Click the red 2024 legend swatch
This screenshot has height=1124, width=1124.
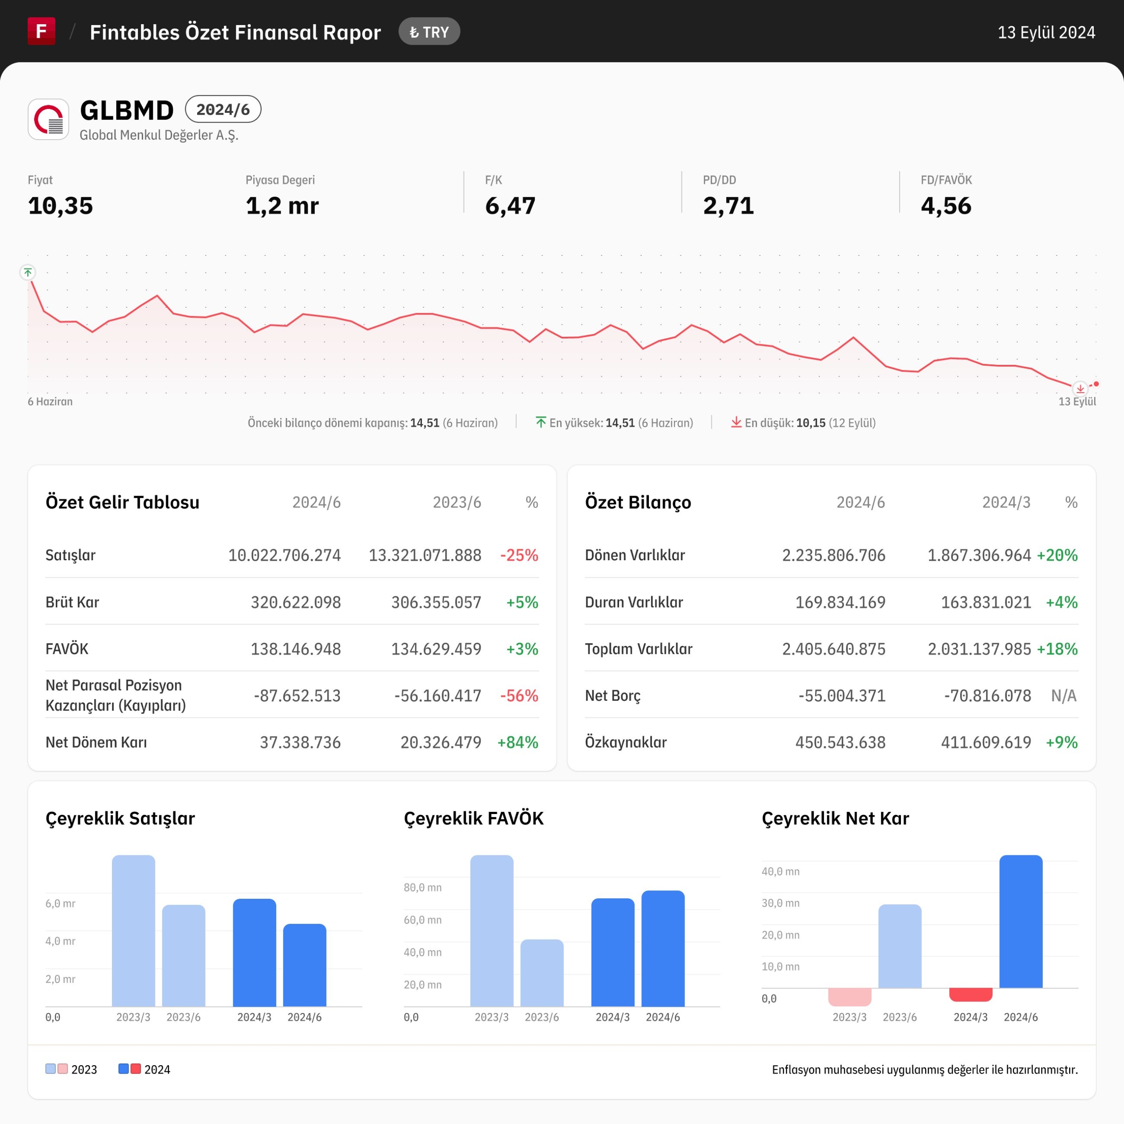click(x=136, y=1069)
